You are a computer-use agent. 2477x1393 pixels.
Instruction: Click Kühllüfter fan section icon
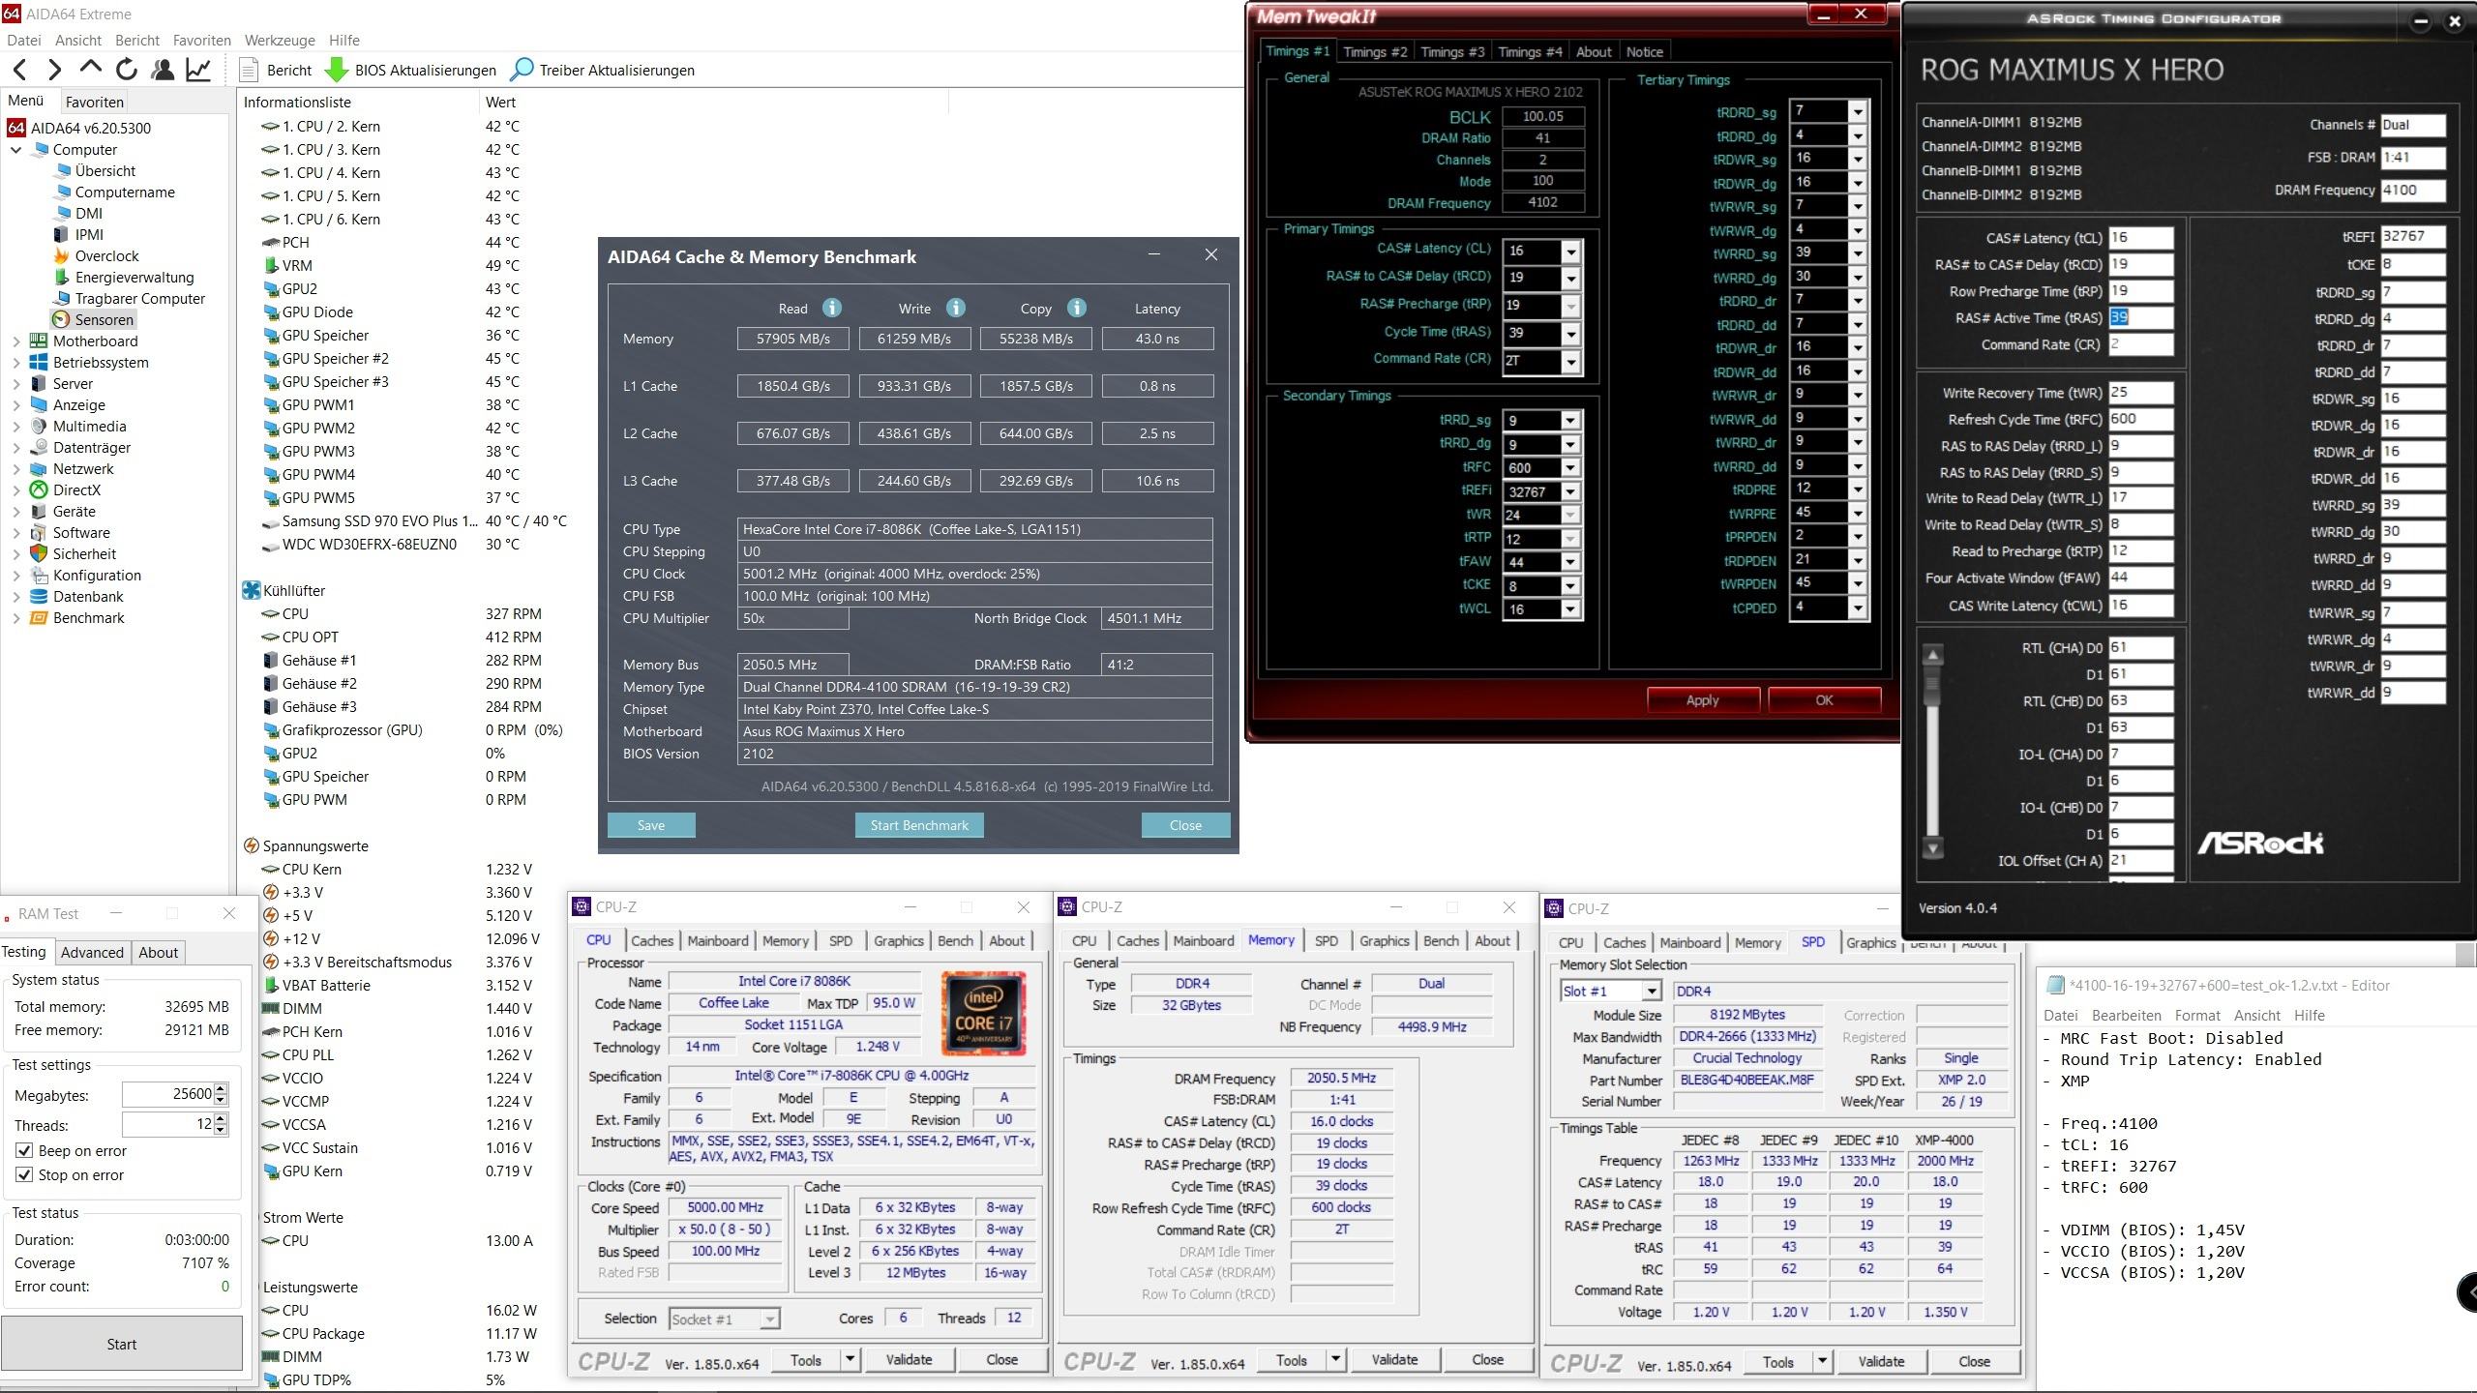[x=251, y=590]
